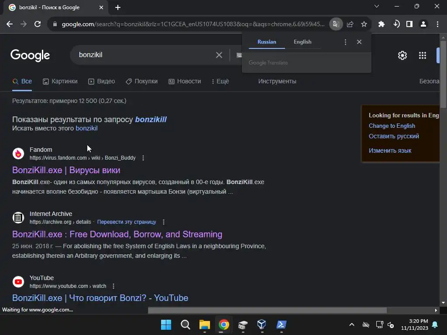Open the Google apps grid
The image size is (447, 335).
click(423, 55)
